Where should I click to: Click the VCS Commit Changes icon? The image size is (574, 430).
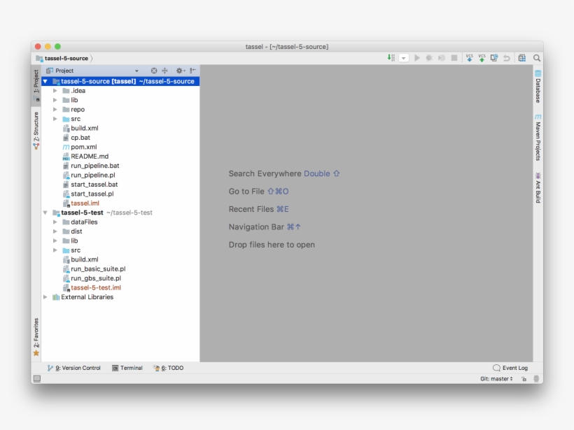click(482, 58)
